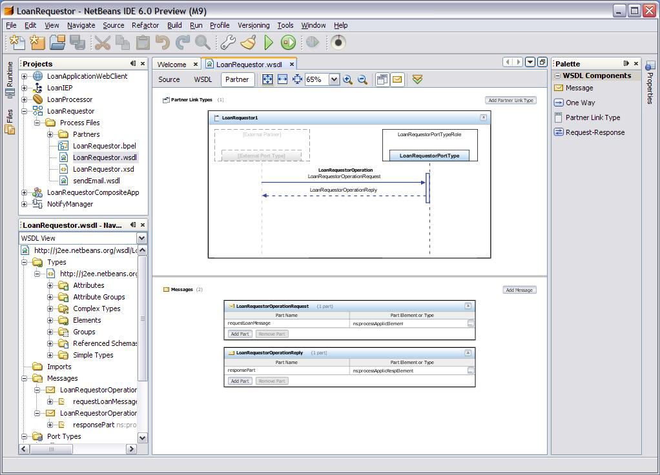This screenshot has width=660, height=475.
Task: Click the Open Project toolbar icon
Action: coord(57,43)
